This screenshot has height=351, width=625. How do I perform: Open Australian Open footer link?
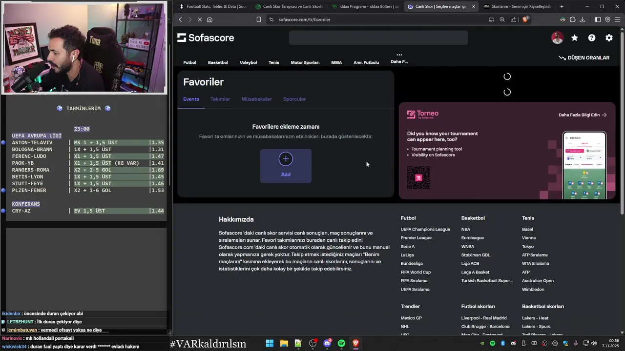[538, 281]
